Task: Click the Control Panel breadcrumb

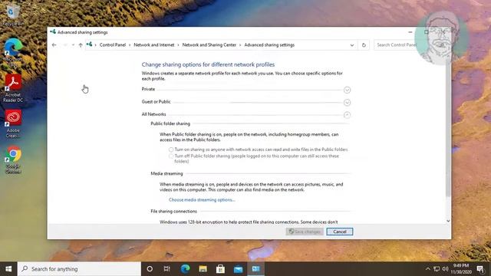Action: click(113, 45)
